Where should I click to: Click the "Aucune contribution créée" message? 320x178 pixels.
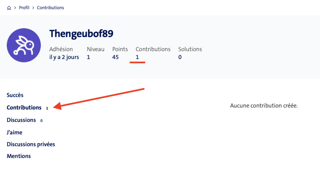click(x=264, y=106)
